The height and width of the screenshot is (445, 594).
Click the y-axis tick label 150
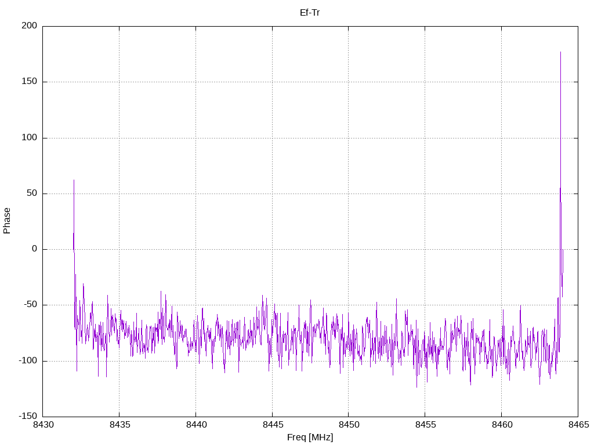point(30,81)
